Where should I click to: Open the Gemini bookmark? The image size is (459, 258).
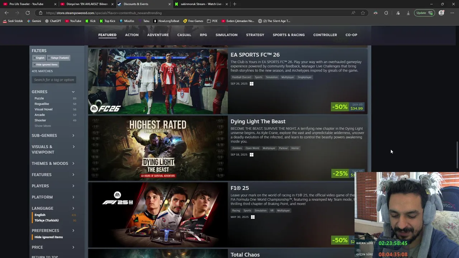[x=34, y=21]
